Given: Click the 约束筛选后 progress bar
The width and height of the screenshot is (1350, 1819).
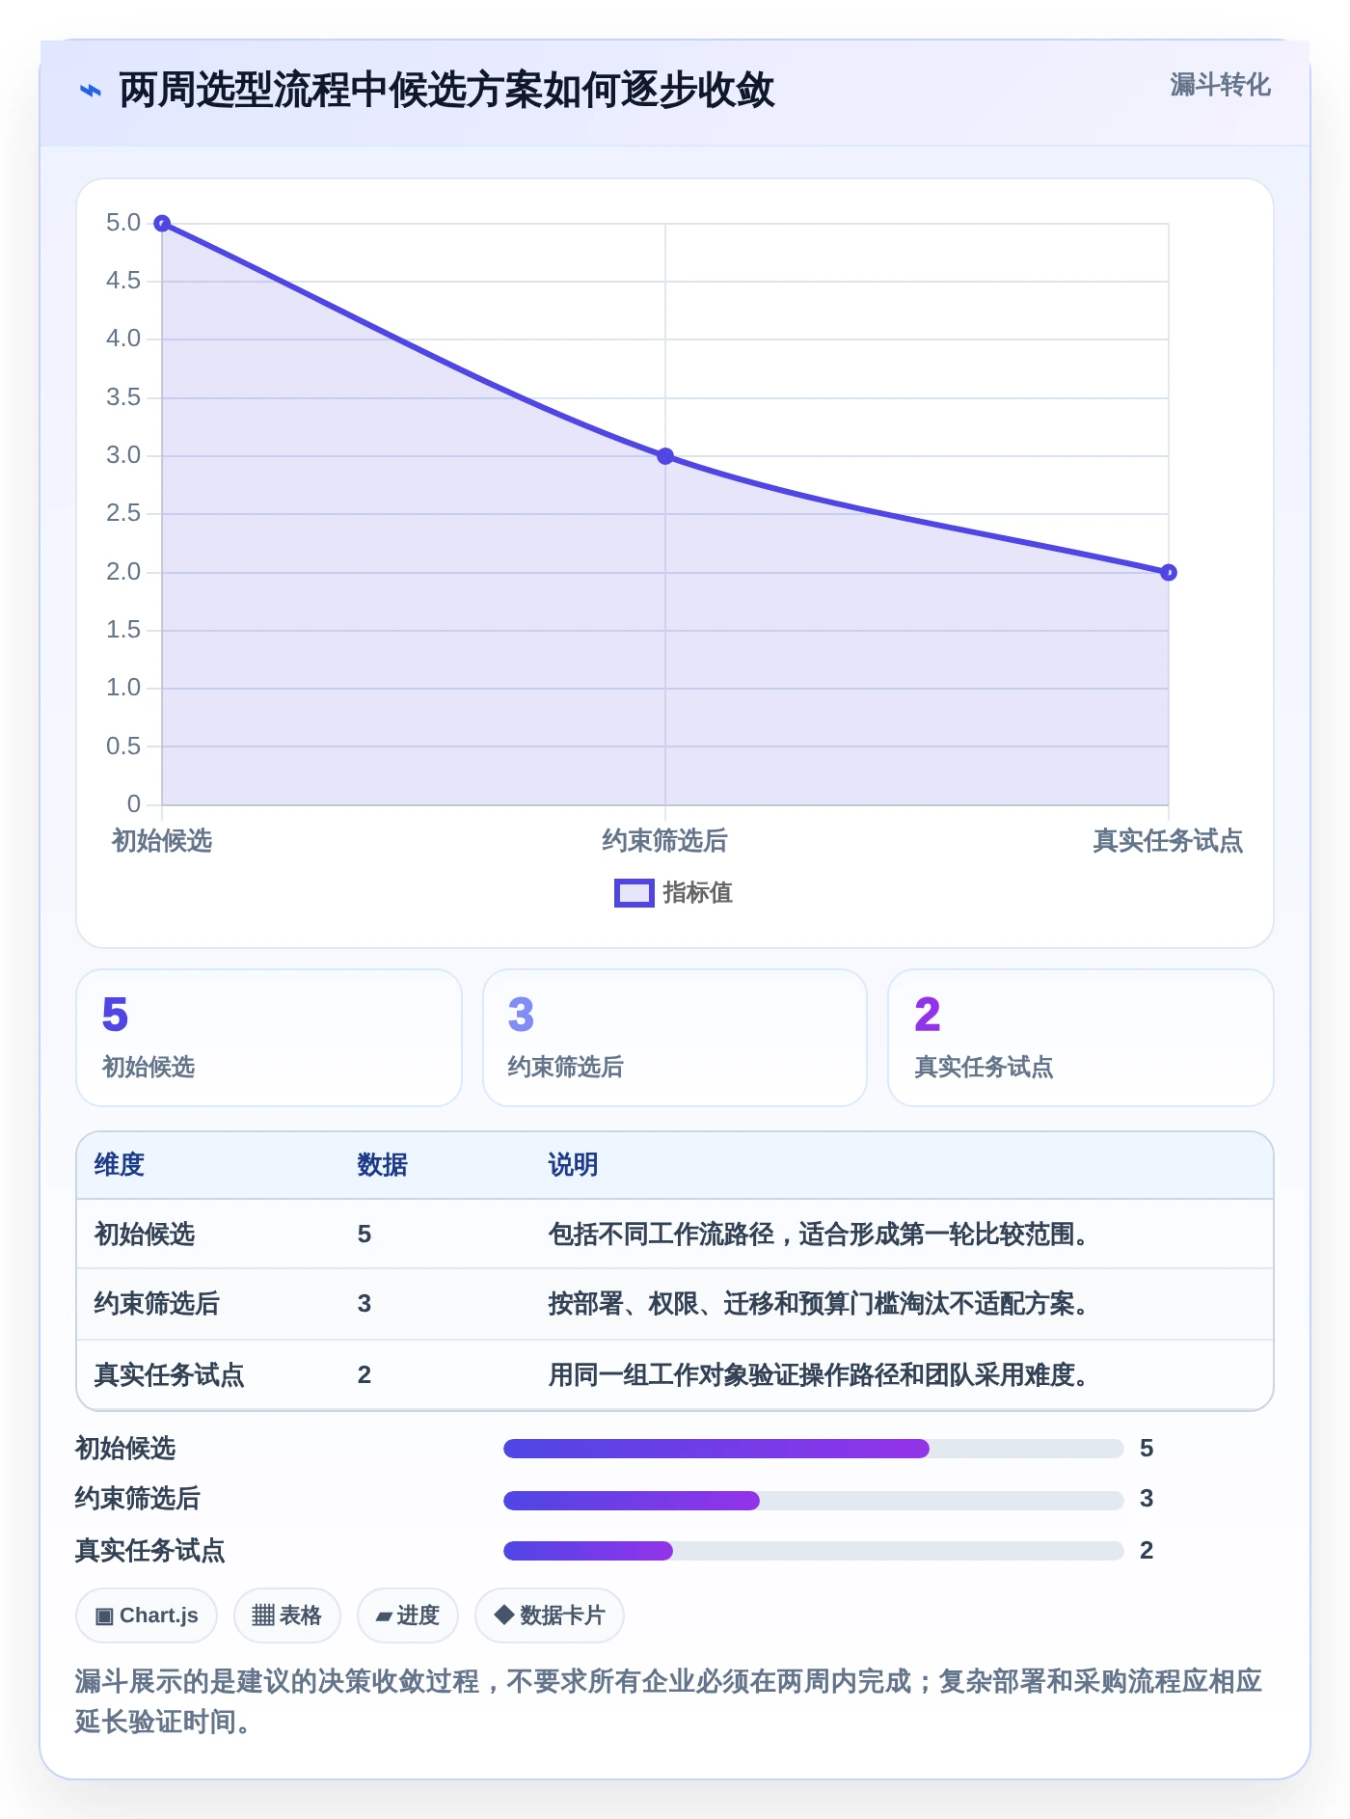Looking at the screenshot, I should (814, 1500).
